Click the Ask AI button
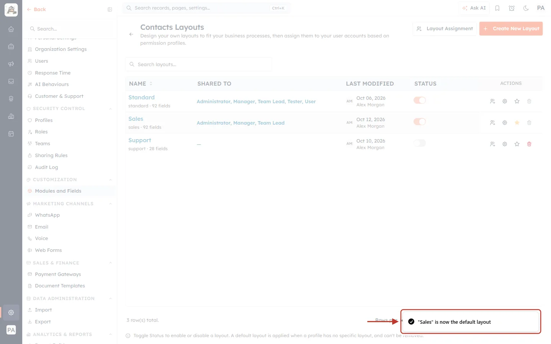551x344 pixels. tap(474, 8)
